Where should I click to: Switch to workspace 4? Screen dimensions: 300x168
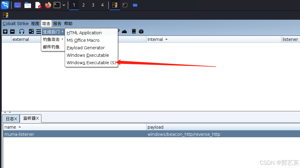click(x=102, y=5)
